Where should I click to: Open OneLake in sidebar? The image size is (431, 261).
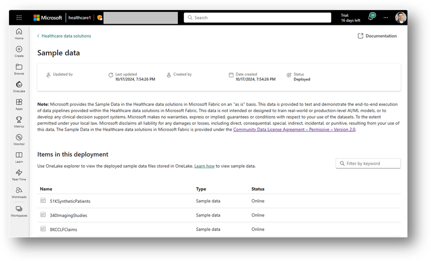(19, 87)
